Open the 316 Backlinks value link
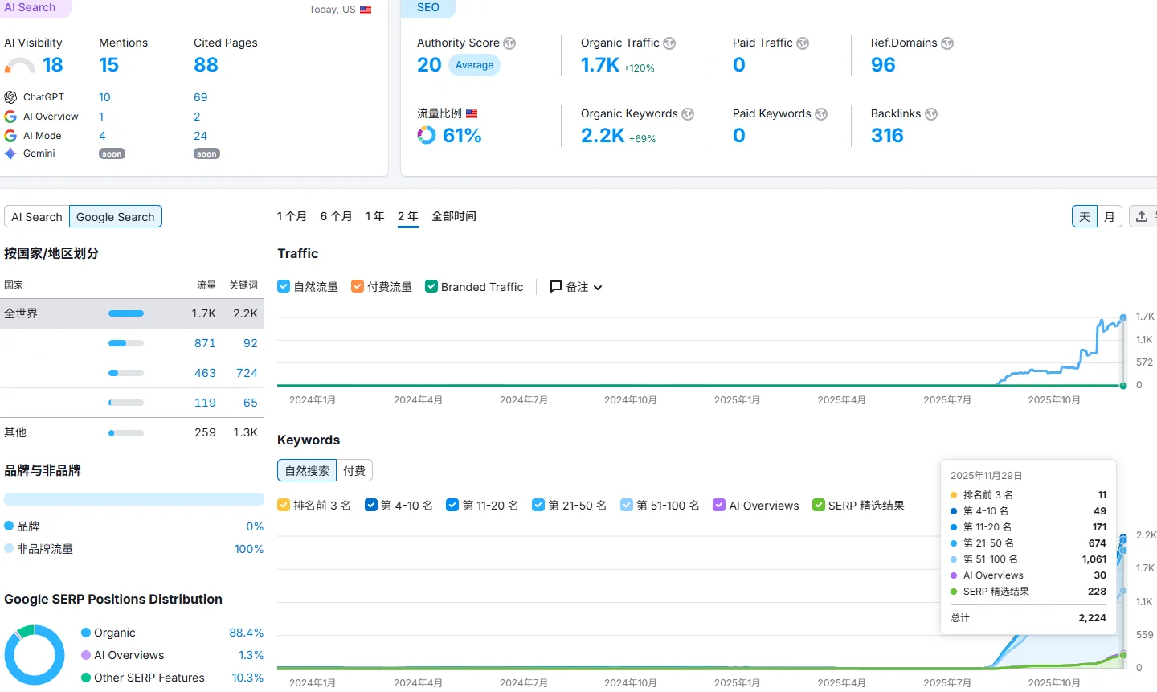The height and width of the screenshot is (692, 1157). tap(887, 136)
